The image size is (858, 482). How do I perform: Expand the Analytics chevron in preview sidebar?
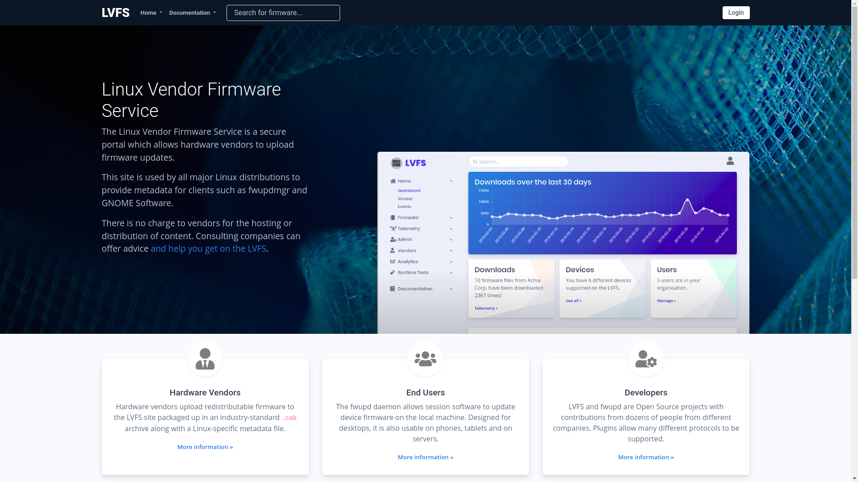451,262
